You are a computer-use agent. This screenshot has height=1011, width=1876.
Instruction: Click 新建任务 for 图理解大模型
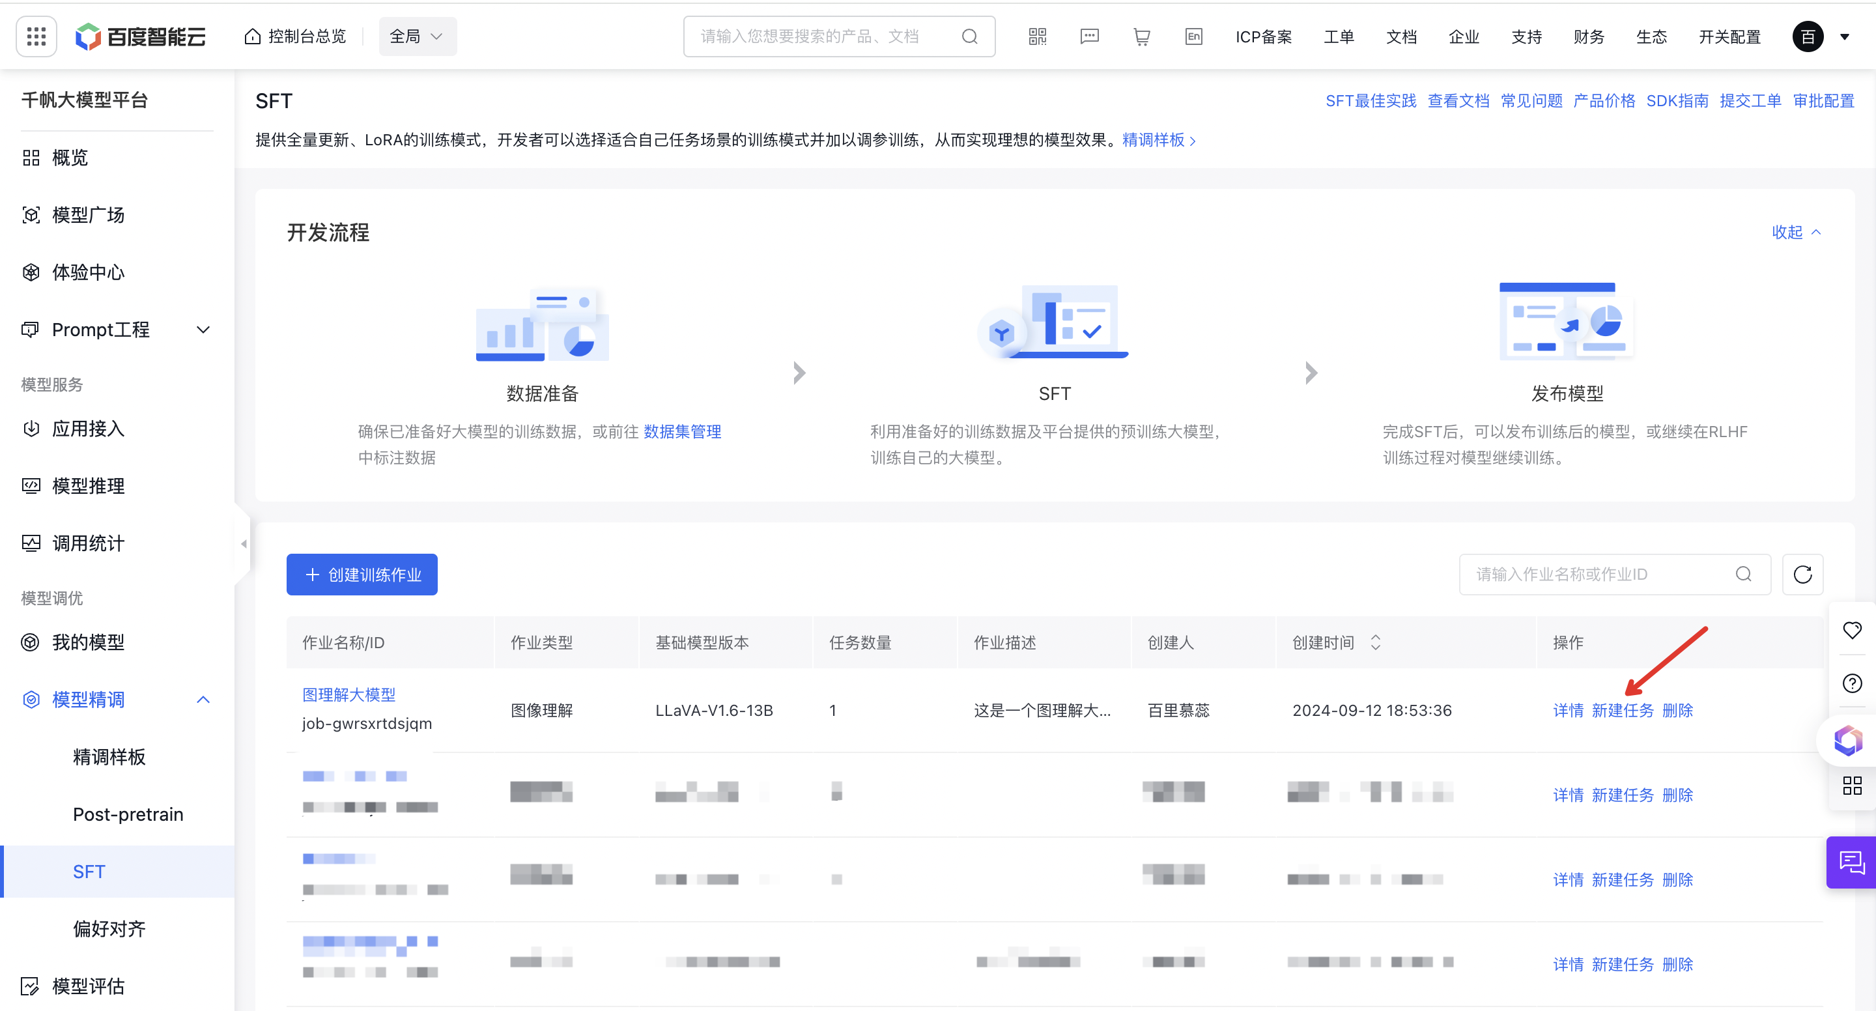[x=1623, y=709]
